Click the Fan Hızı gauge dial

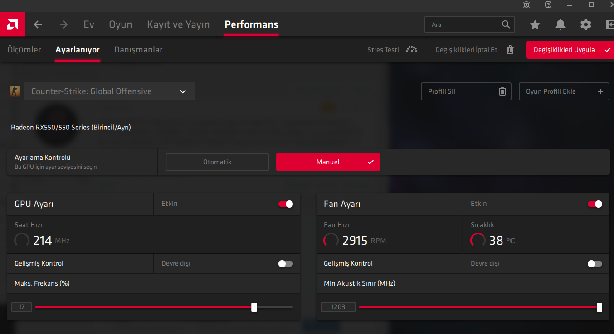tap(331, 240)
